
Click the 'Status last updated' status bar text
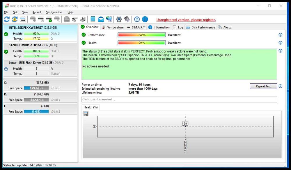click(29, 165)
